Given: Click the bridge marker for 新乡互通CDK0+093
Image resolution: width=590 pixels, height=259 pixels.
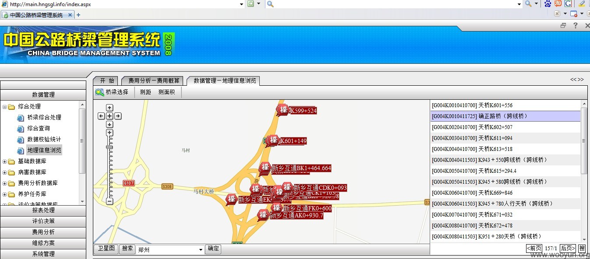Looking at the screenshot, I should (x=287, y=187).
